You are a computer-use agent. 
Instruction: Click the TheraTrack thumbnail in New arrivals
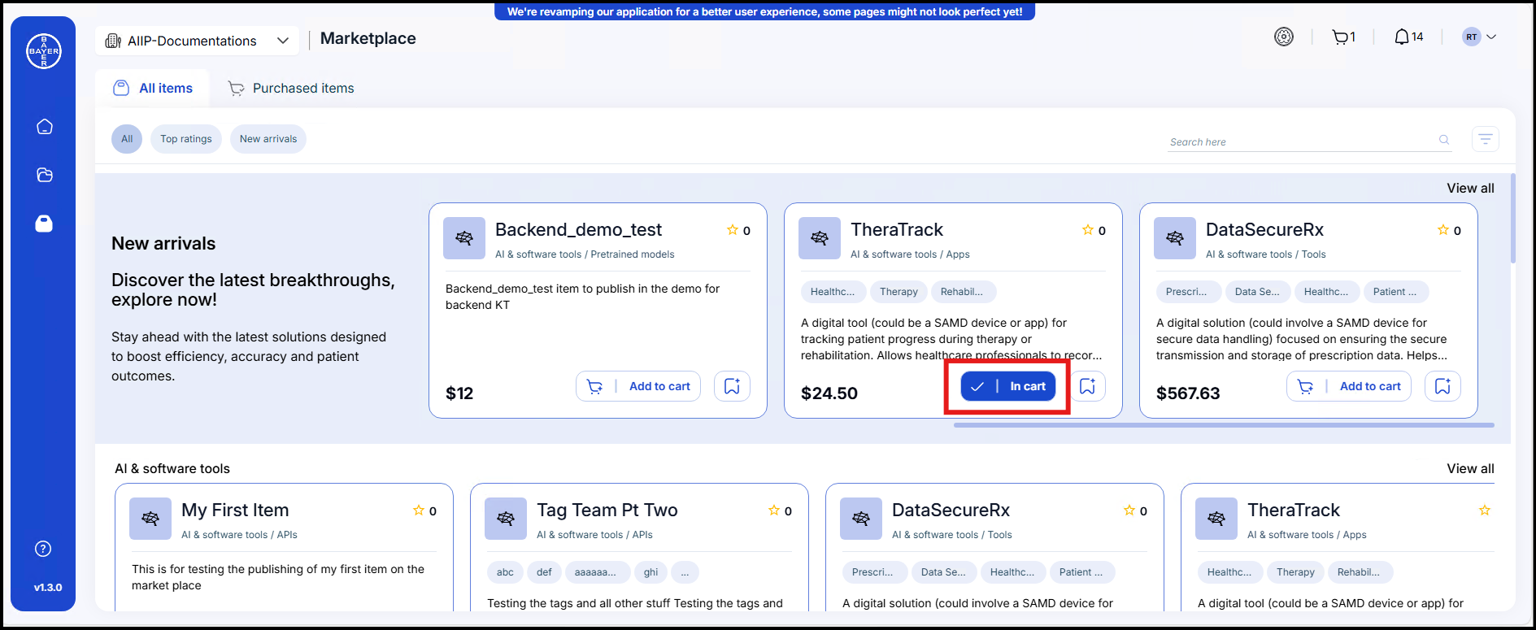click(820, 238)
